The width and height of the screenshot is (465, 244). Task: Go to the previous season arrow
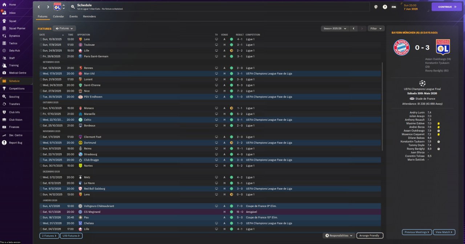354,28
